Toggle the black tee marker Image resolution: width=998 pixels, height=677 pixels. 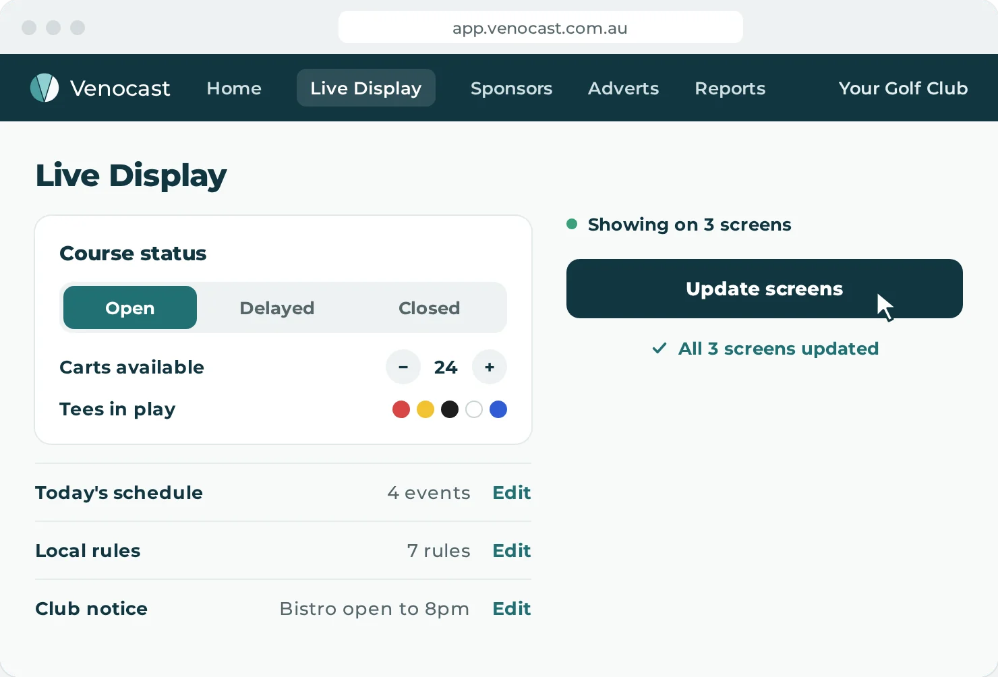tap(450, 409)
